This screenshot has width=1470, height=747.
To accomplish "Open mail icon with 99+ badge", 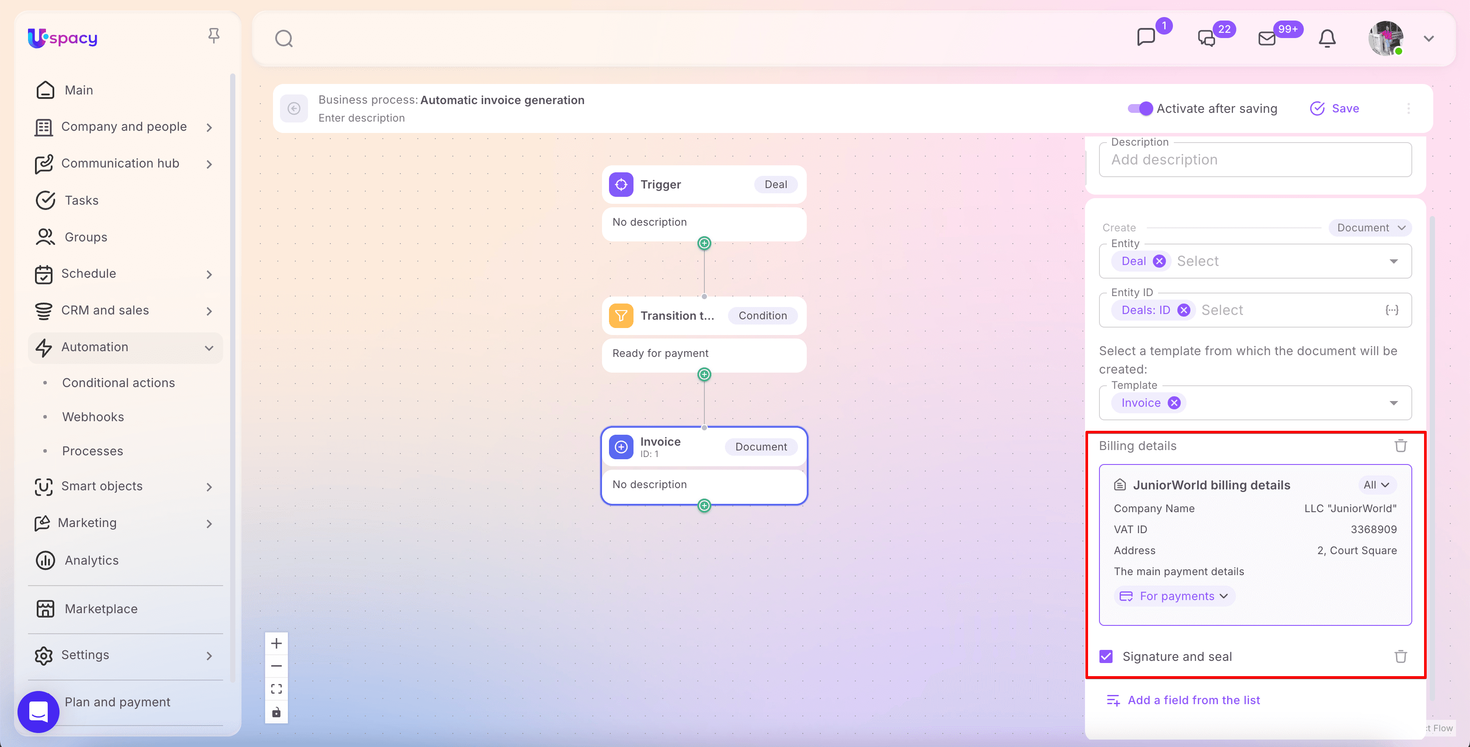I will click(1267, 38).
